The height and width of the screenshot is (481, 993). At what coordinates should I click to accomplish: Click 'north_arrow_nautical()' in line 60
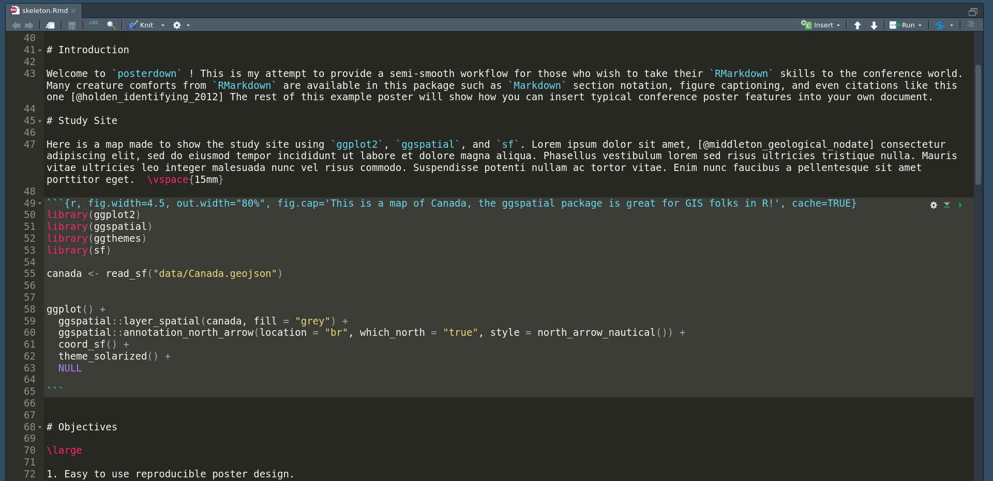602,333
